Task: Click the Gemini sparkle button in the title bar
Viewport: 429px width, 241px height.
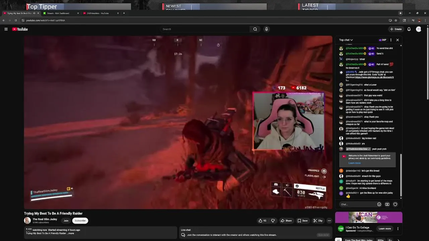Action: 400,13
